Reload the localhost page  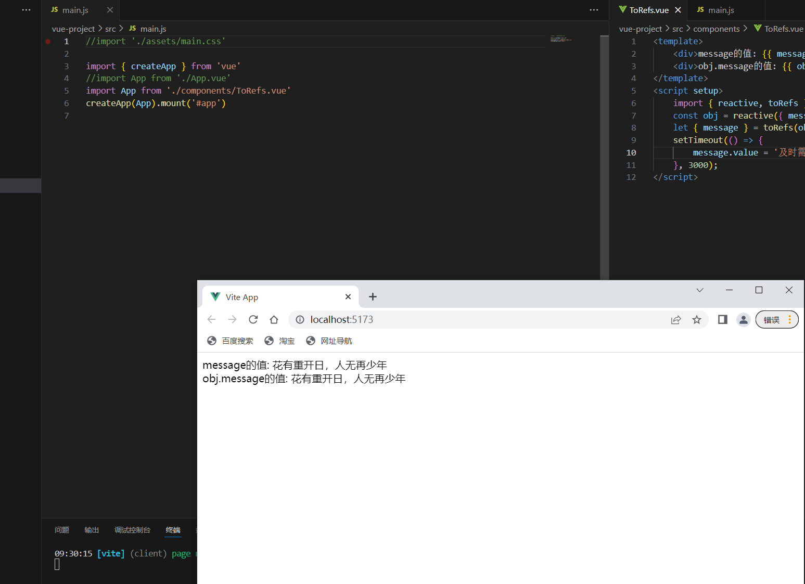pos(253,319)
